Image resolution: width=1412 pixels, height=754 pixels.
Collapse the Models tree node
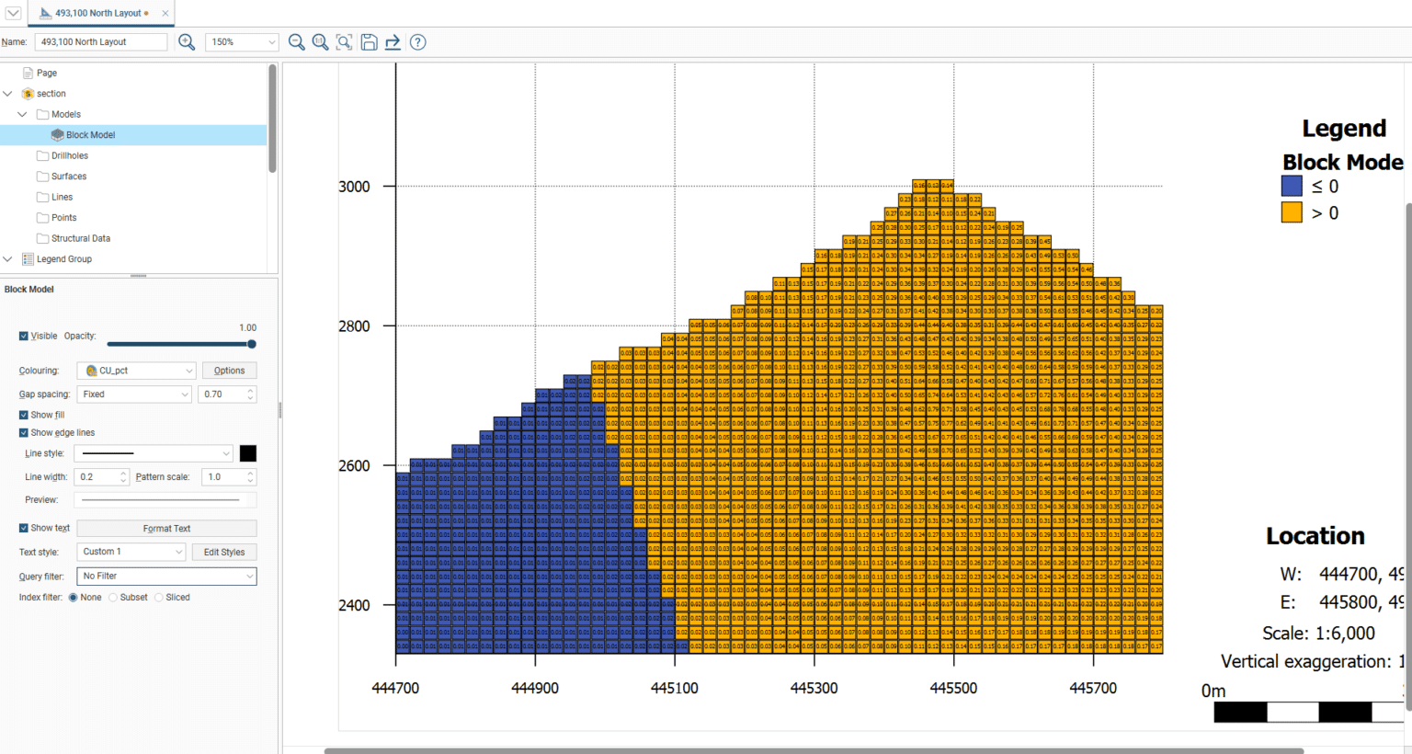pyautogui.click(x=22, y=115)
